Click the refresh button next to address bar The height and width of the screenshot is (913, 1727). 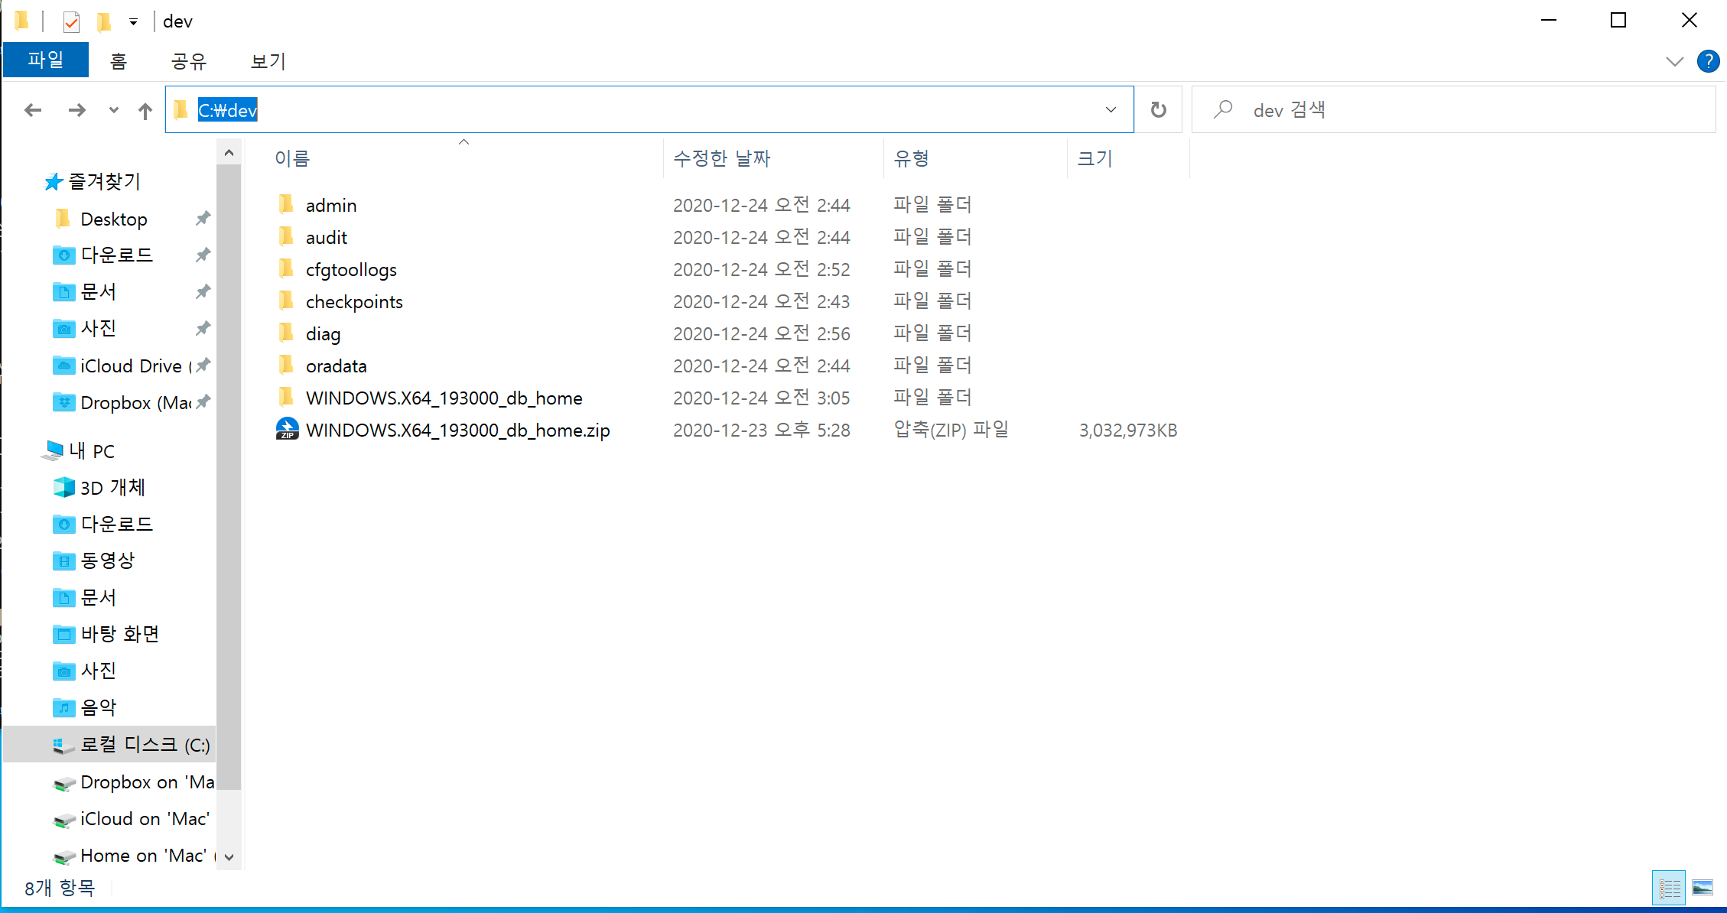1158,110
